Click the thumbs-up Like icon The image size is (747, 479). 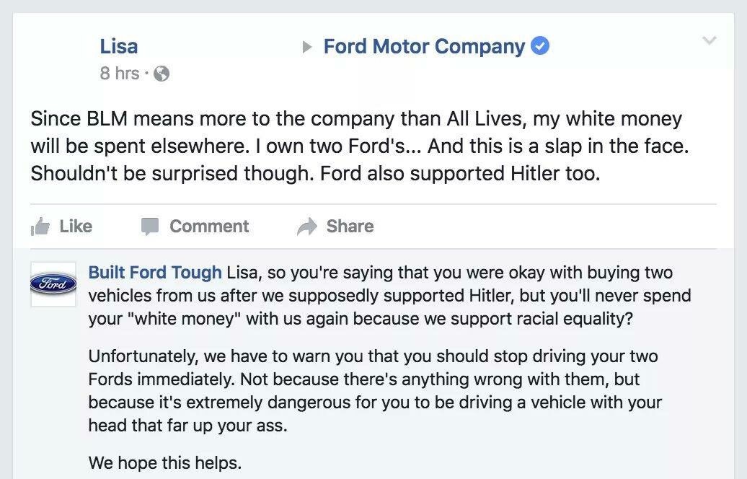point(40,227)
